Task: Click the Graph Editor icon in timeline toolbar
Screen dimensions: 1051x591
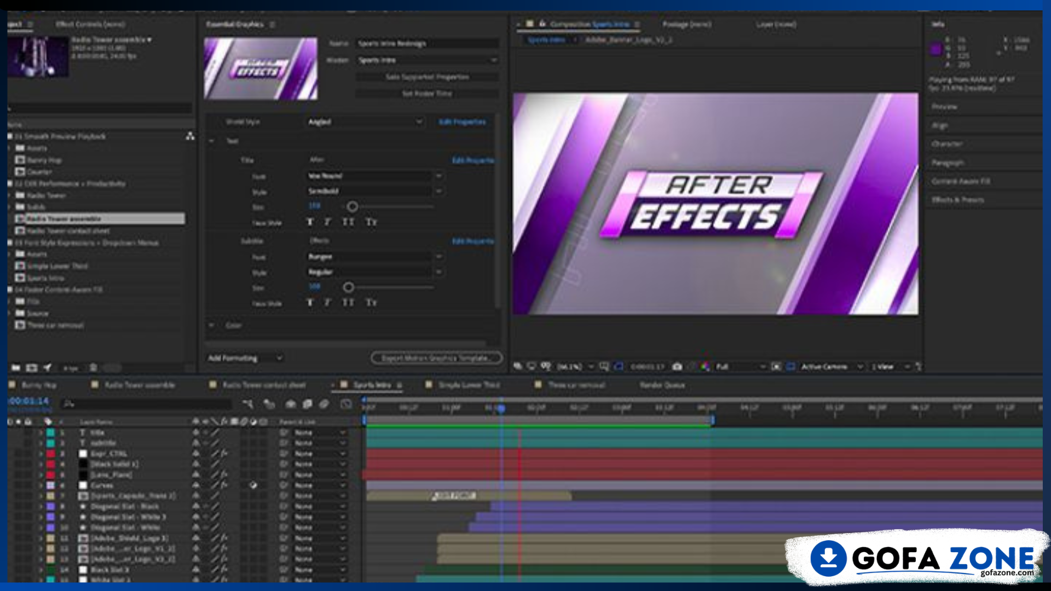Action: click(x=346, y=404)
